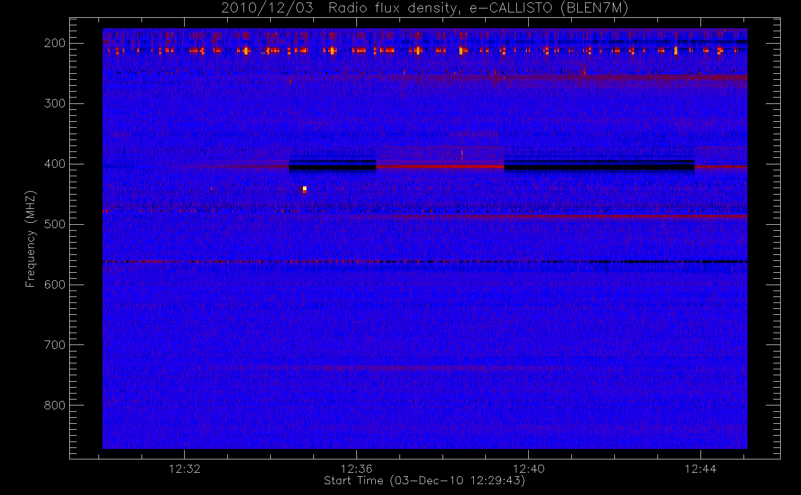This screenshot has width=801, height=495.
Task: Click the 12:44 time tick label
Action: point(701,469)
